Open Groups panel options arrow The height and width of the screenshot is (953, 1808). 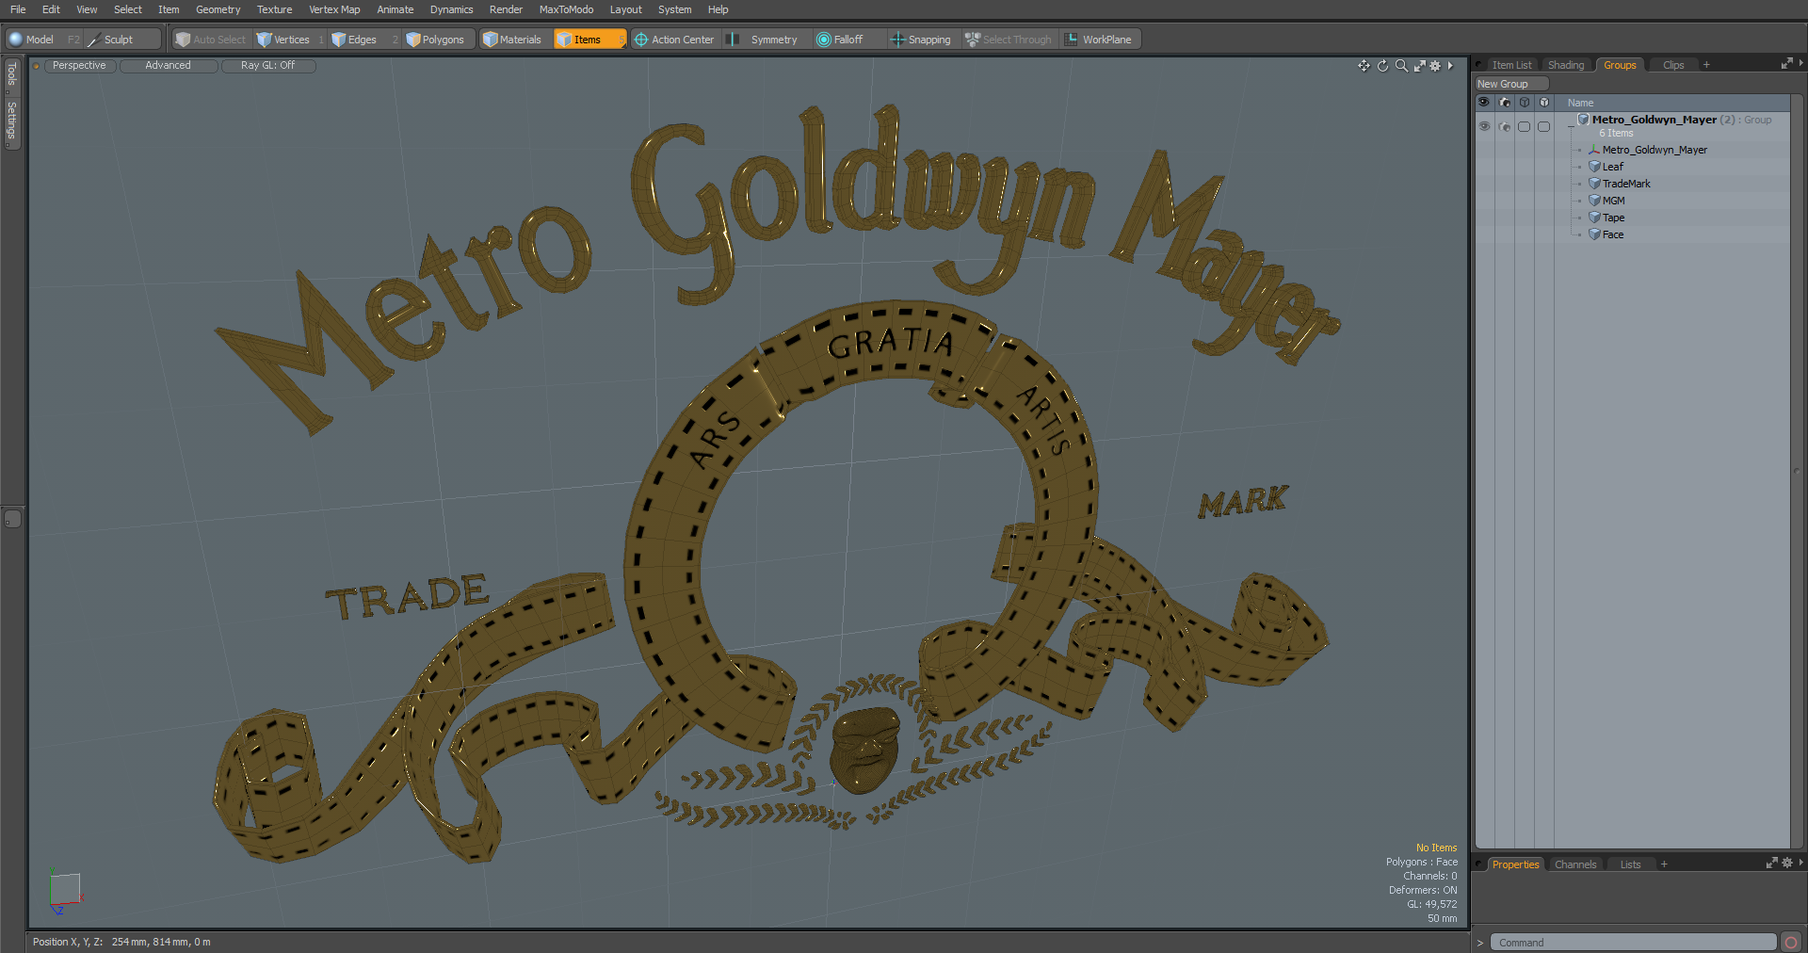coord(1800,64)
